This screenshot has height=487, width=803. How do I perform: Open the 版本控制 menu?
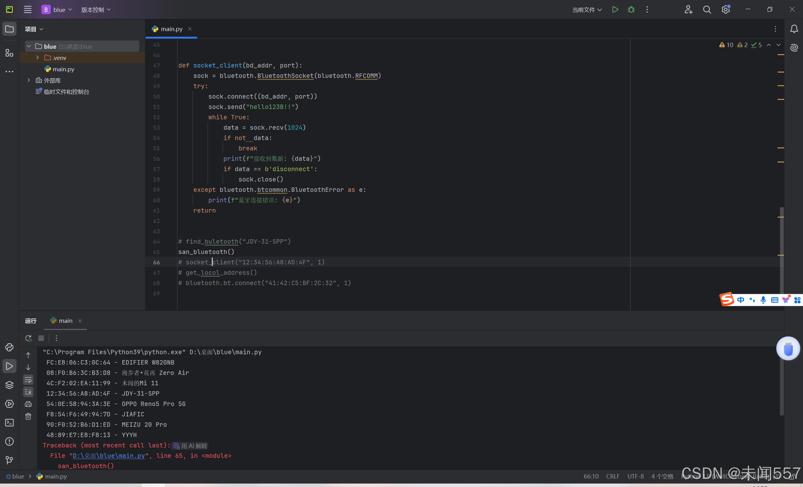point(96,10)
